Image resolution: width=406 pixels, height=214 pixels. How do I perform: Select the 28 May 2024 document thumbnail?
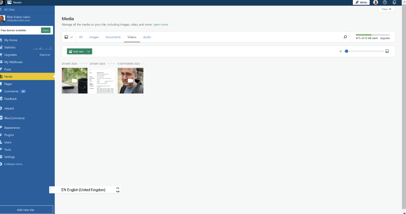point(103,80)
